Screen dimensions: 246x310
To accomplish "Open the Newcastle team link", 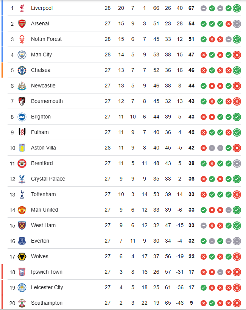I will coord(43,86).
